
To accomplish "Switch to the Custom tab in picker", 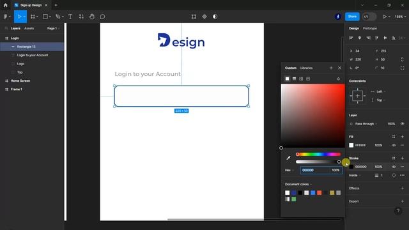I will (291, 68).
